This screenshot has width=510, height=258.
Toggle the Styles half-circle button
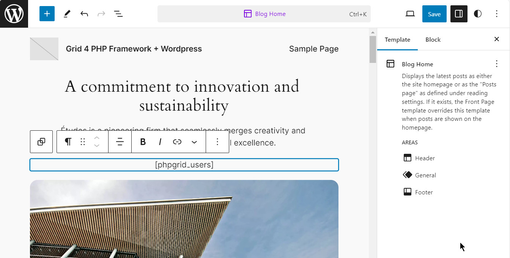coord(478,14)
